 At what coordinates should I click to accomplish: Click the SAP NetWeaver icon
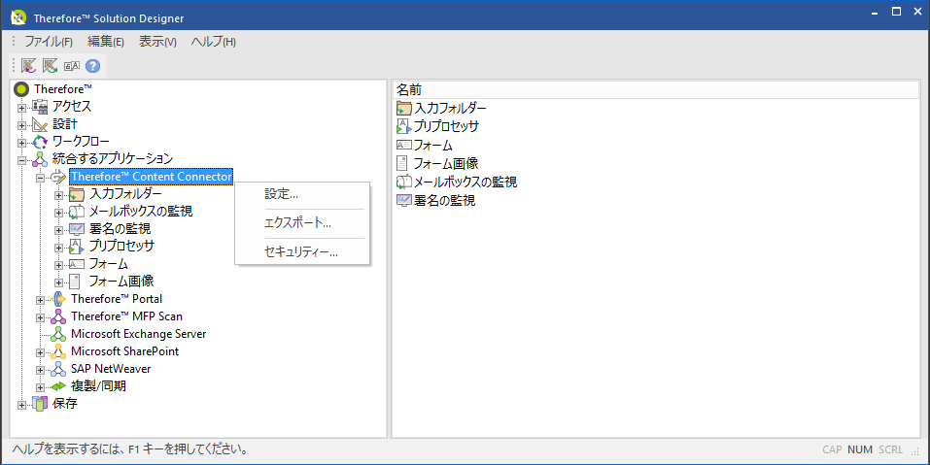pos(58,369)
